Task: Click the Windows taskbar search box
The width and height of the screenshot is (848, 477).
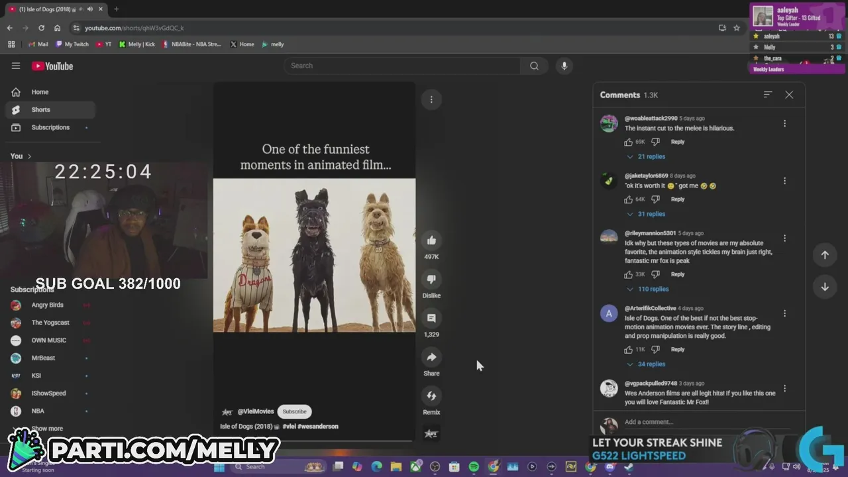Action: pyautogui.click(x=278, y=466)
